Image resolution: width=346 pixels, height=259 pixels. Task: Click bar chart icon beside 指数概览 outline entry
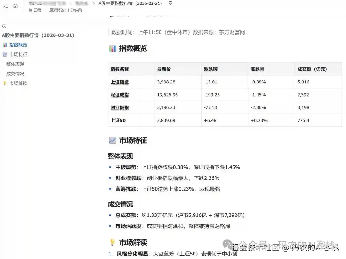[5, 45]
